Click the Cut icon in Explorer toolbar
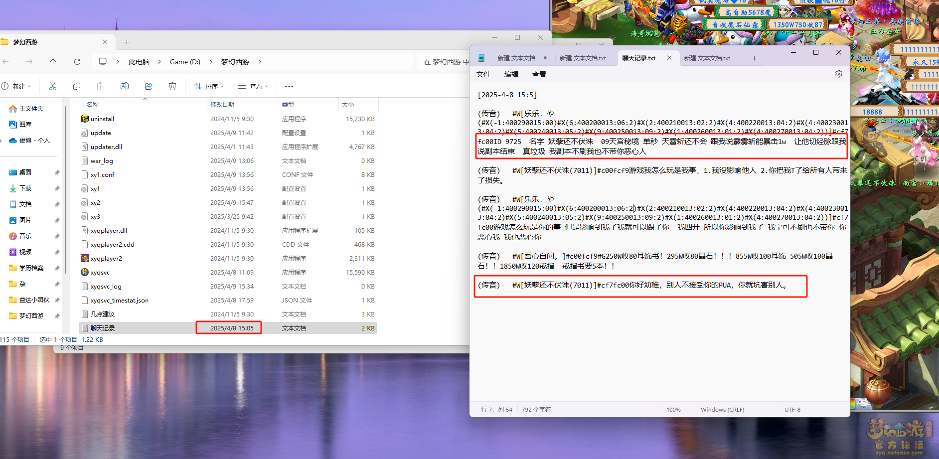This screenshot has width=939, height=459. 53,86
